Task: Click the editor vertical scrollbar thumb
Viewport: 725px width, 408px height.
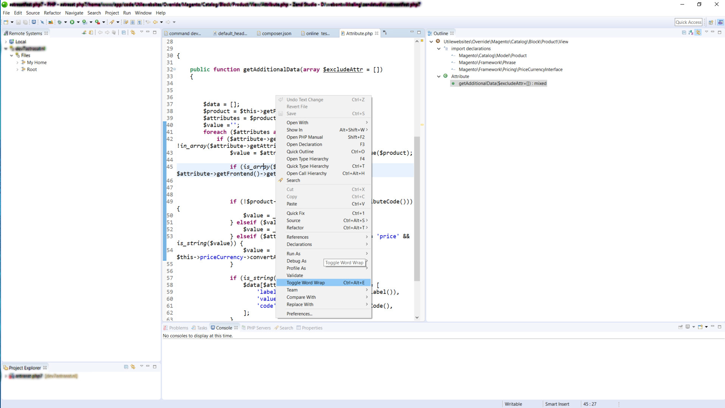Action: click(417, 208)
